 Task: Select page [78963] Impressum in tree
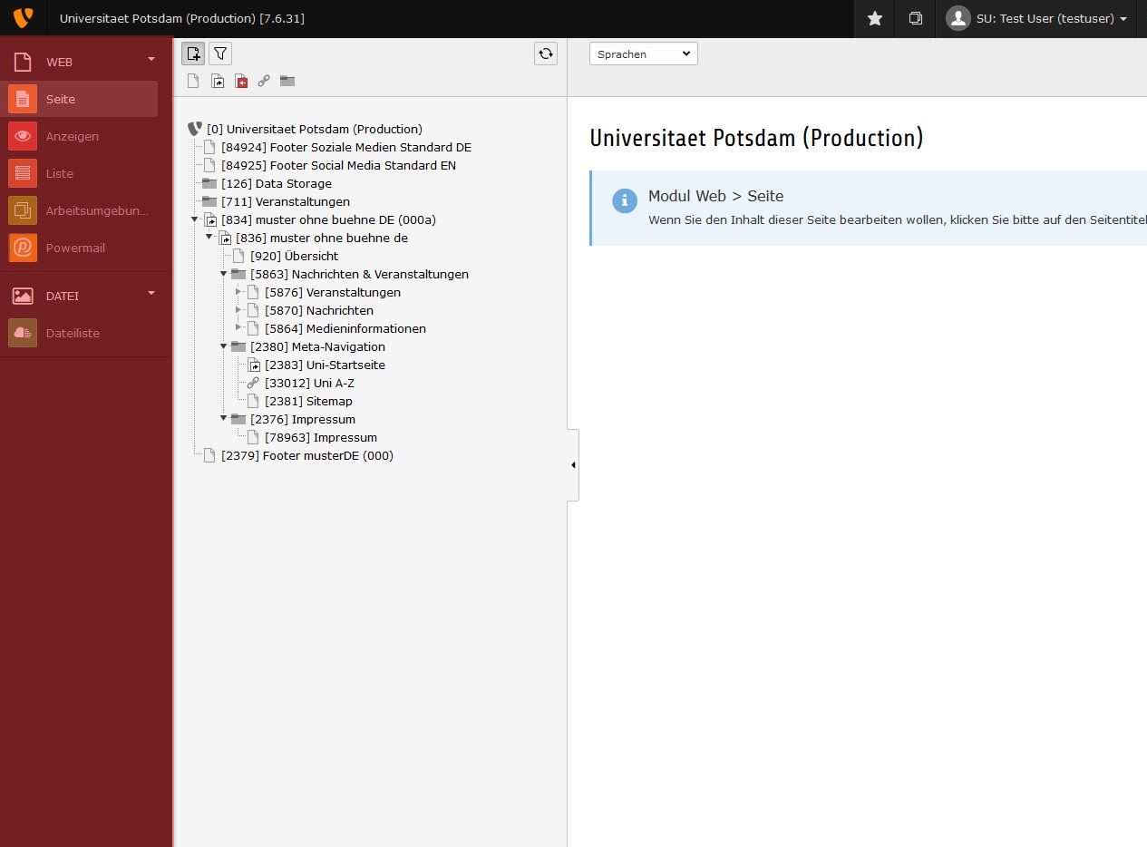320,437
